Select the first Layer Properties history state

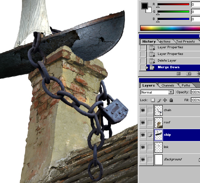click(173, 47)
